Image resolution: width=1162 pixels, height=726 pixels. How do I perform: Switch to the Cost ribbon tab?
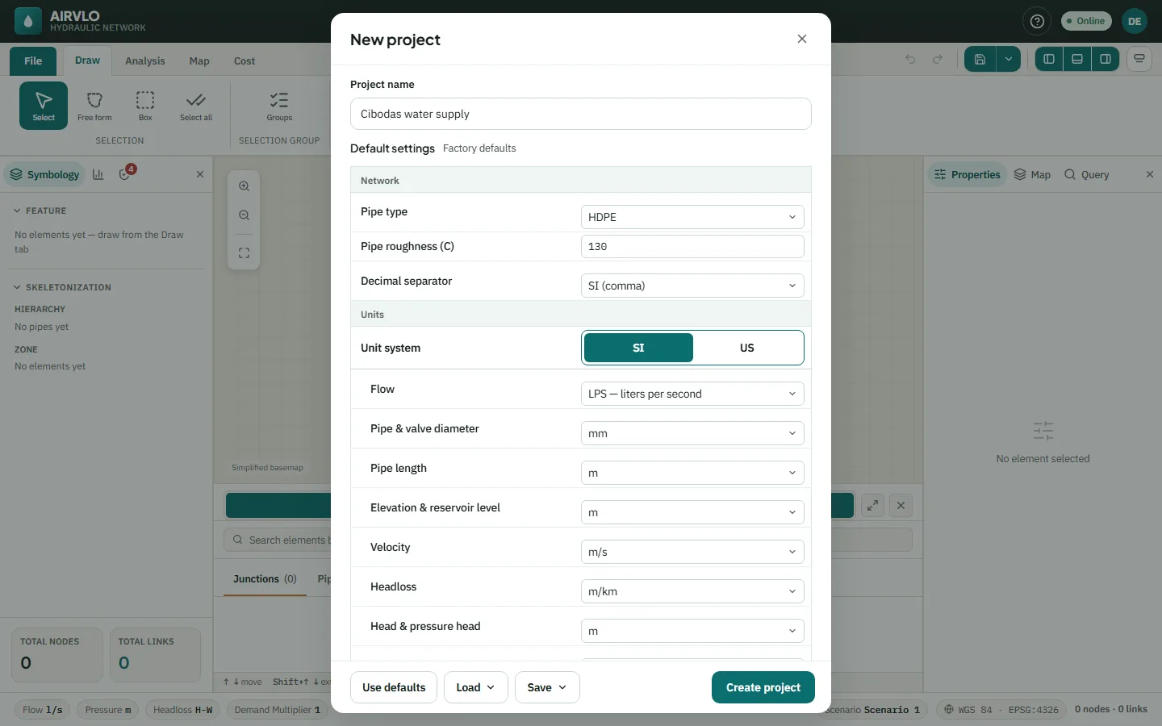[x=245, y=60]
